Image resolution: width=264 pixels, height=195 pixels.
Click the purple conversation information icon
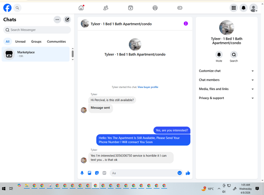tap(186, 24)
